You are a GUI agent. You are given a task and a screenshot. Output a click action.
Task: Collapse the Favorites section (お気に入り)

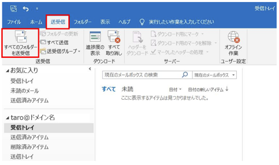[x=7, y=71]
